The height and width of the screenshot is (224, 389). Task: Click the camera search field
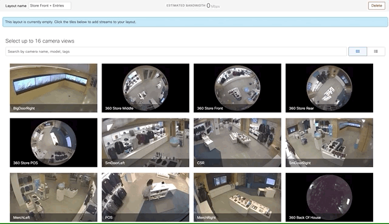[x=176, y=52]
